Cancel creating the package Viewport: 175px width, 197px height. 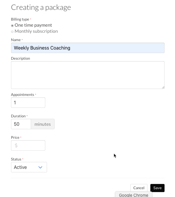(x=139, y=188)
